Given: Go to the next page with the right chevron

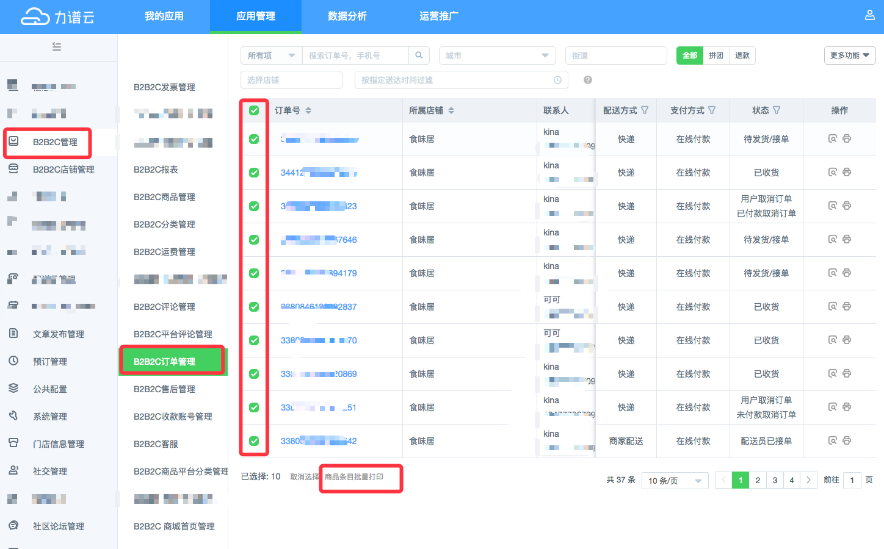Looking at the screenshot, I should (808, 480).
